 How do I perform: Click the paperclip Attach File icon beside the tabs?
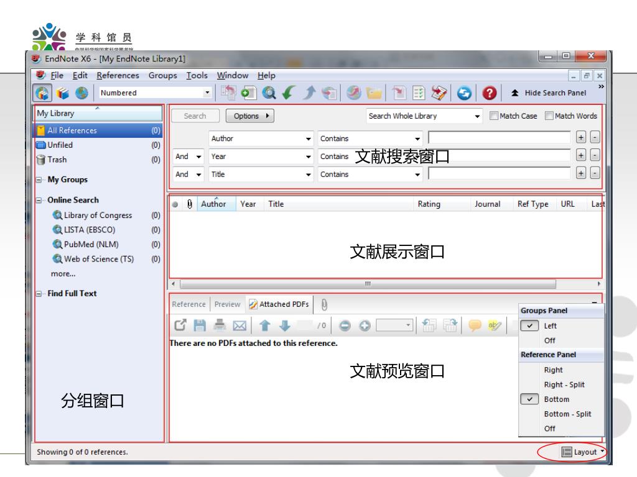(323, 304)
